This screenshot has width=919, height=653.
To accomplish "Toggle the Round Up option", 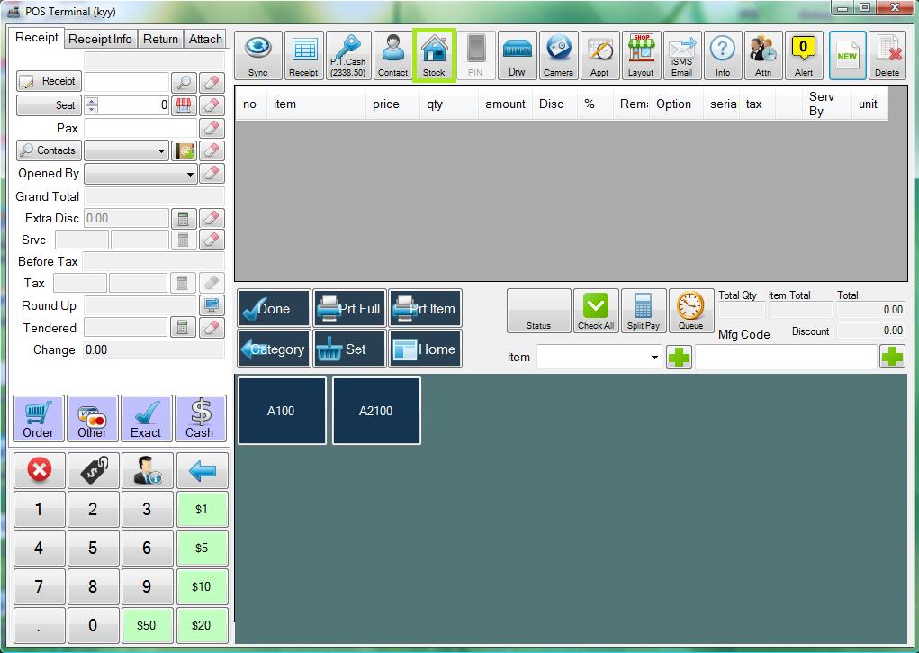I will point(212,306).
